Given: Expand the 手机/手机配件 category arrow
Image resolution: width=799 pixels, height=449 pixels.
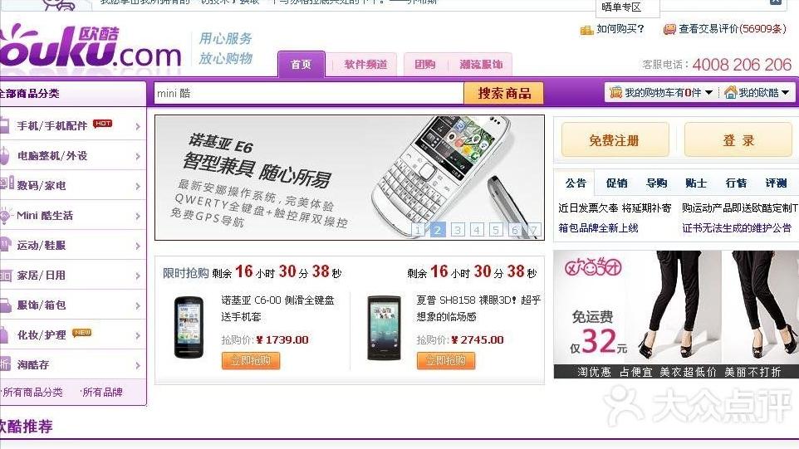Looking at the screenshot, I should [x=138, y=126].
